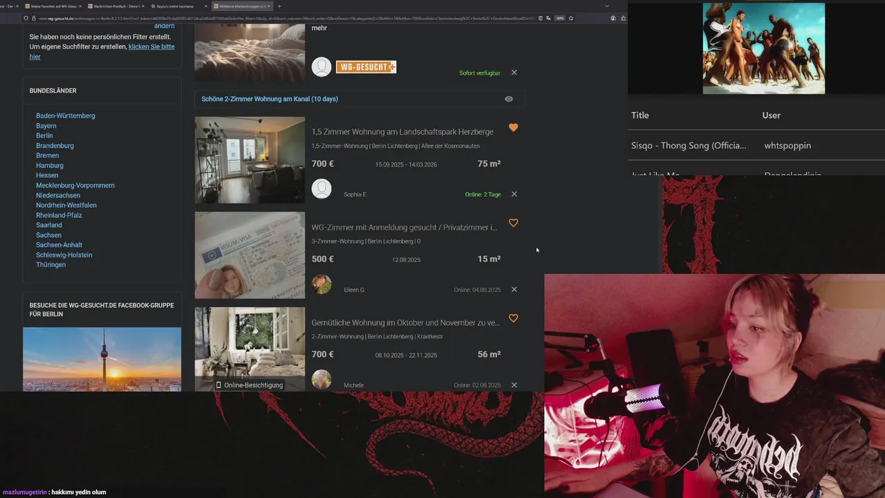Image resolution: width=885 pixels, height=498 pixels.
Task: Select Saarland in Bundesländer list
Action: [49, 225]
